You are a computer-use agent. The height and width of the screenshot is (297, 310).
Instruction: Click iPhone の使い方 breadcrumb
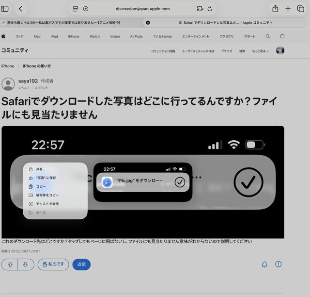point(37,66)
